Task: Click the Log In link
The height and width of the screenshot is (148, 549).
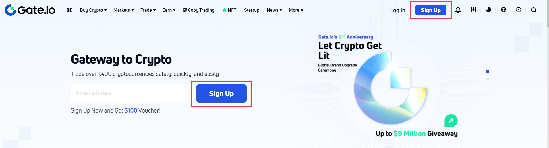Action: [397, 10]
